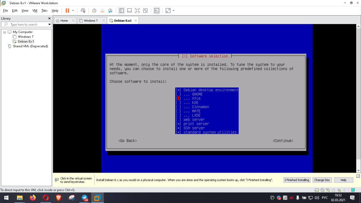Click the hard disk device status icon
This screenshot has width=361, height=203.
(x=317, y=190)
